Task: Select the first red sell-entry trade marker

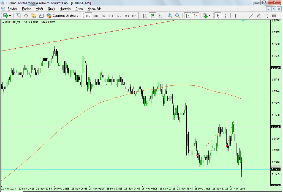Action: (197, 155)
